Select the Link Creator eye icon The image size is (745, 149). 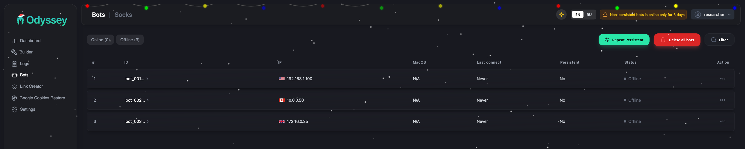[14, 87]
